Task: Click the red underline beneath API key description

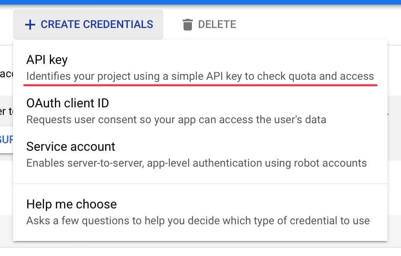Action: pyautogui.click(x=200, y=85)
